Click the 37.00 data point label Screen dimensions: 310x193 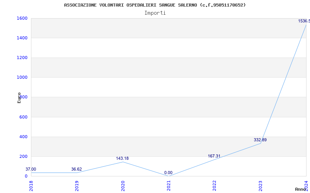coord(31,169)
